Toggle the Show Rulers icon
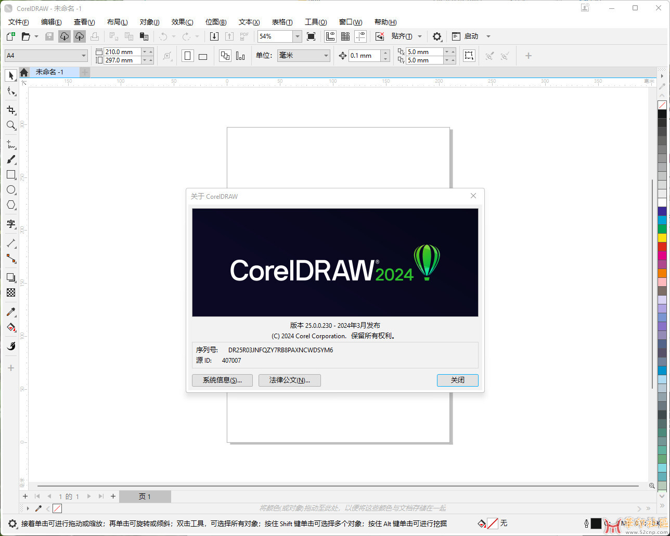Viewport: 670px width, 536px height. pyautogui.click(x=330, y=36)
